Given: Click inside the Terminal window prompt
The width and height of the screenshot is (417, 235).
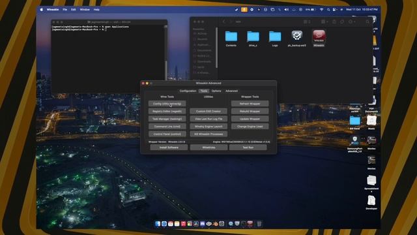Looking at the screenshot, I should 106,29.
